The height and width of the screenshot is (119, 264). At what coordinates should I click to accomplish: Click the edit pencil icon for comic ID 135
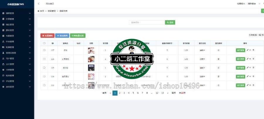coord(248,68)
